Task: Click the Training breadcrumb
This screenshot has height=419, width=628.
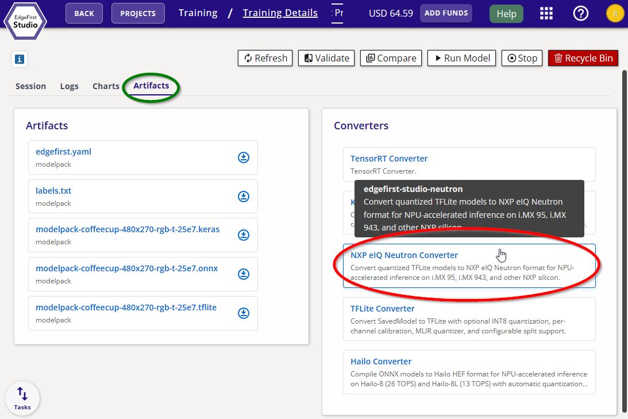Action: click(198, 13)
